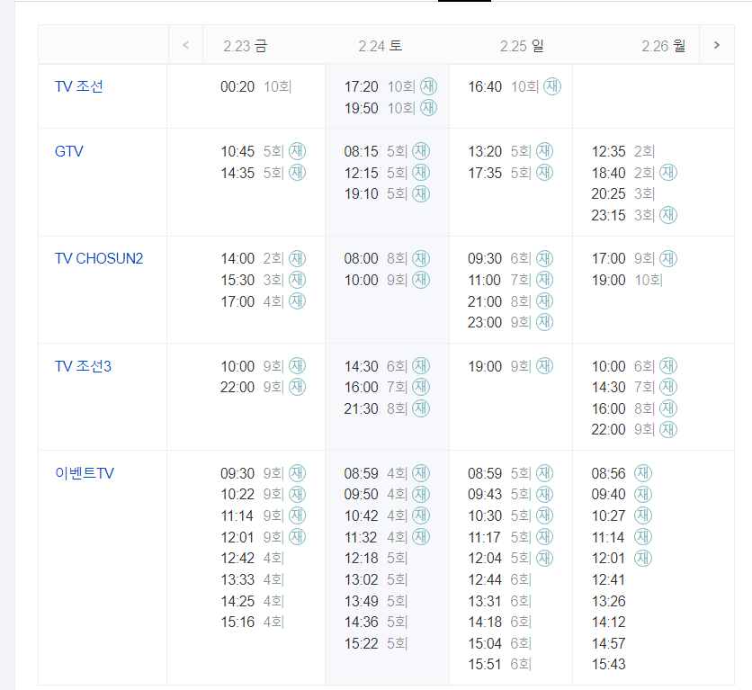Select the 2.23 금 date header
752x690 pixels.
pos(245,46)
